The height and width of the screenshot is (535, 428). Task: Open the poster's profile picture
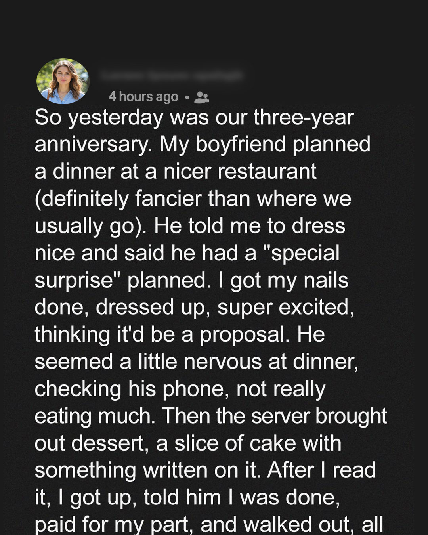63,81
